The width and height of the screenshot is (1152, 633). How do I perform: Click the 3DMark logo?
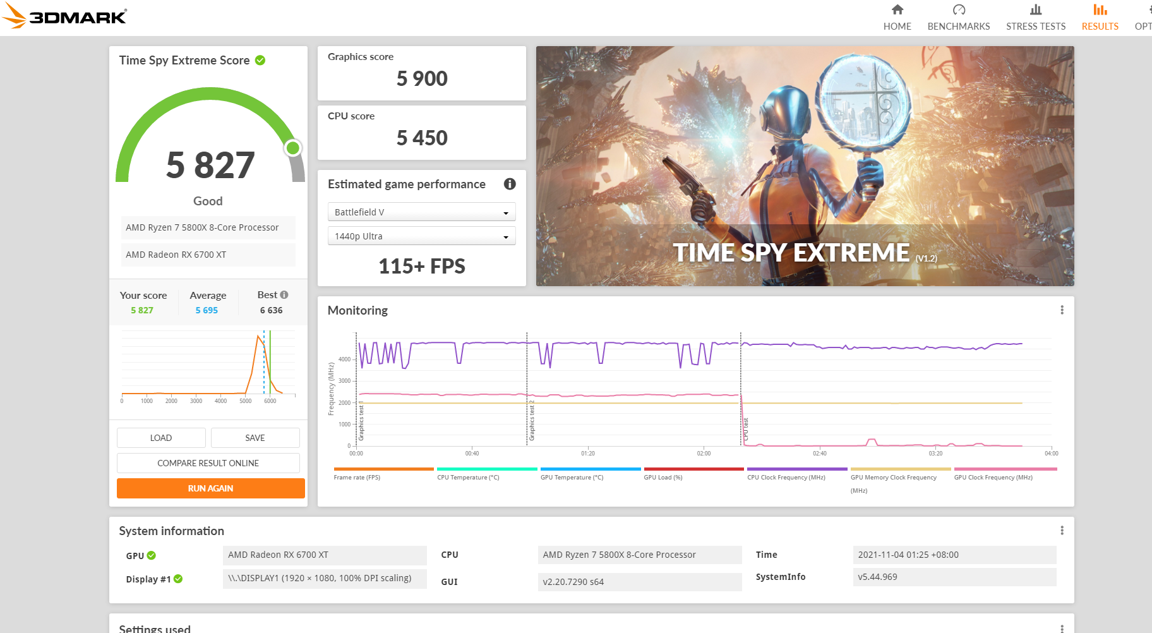point(64,16)
